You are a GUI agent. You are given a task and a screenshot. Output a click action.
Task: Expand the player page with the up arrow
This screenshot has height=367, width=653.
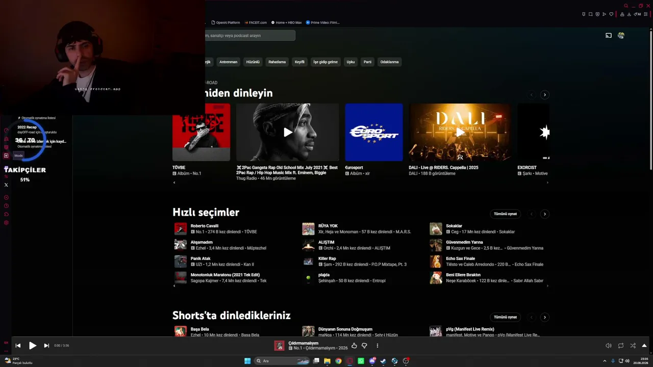pos(644,346)
